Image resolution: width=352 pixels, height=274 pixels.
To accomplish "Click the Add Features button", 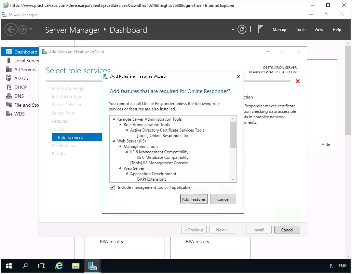I will click(193, 199).
